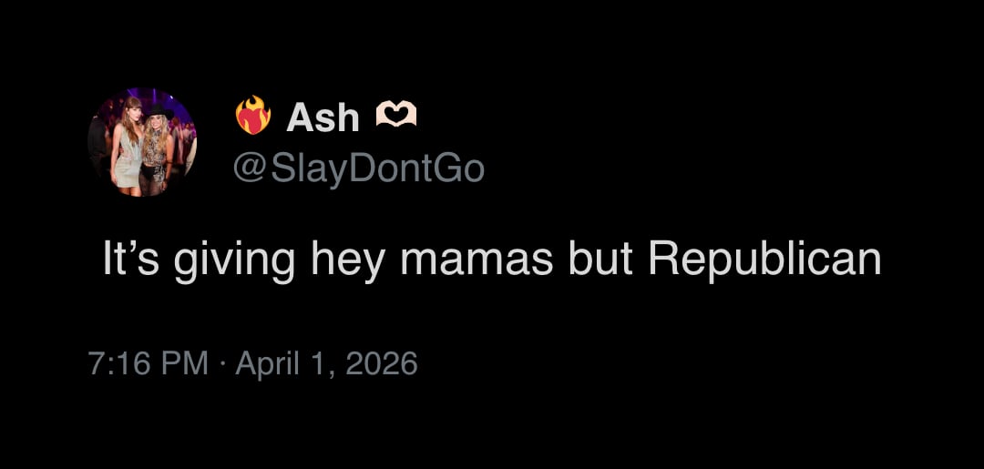Open the profile avatar photo
984x469 pixels.
click(142, 143)
